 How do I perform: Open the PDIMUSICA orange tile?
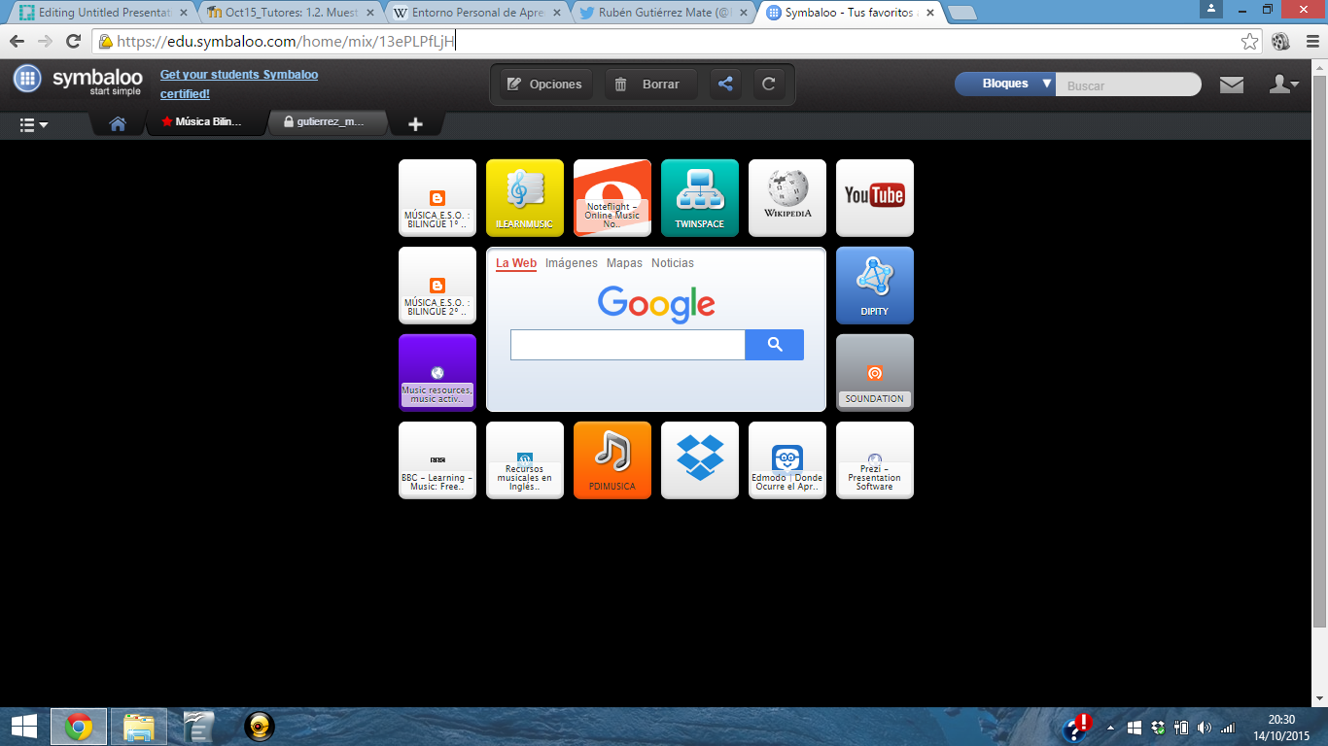(x=612, y=459)
